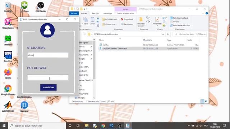Switch to details view icon in status bar
This screenshot has height=129, width=230.
[x=202, y=101]
